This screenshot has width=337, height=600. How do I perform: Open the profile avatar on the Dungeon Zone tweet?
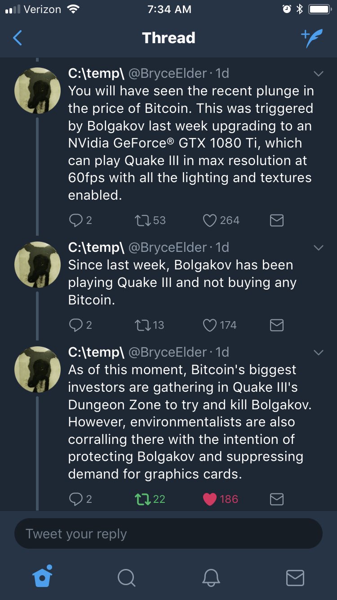click(x=38, y=369)
